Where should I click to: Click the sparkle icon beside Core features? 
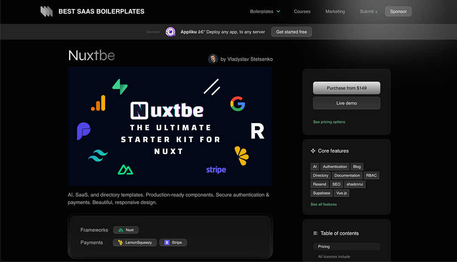point(313,151)
